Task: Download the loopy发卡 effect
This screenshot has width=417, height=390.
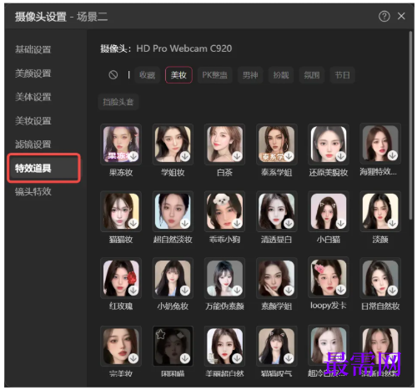Action: [x=341, y=291]
